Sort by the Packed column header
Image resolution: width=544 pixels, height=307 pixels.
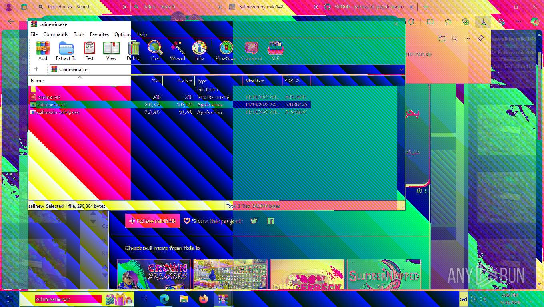pyautogui.click(x=179, y=81)
